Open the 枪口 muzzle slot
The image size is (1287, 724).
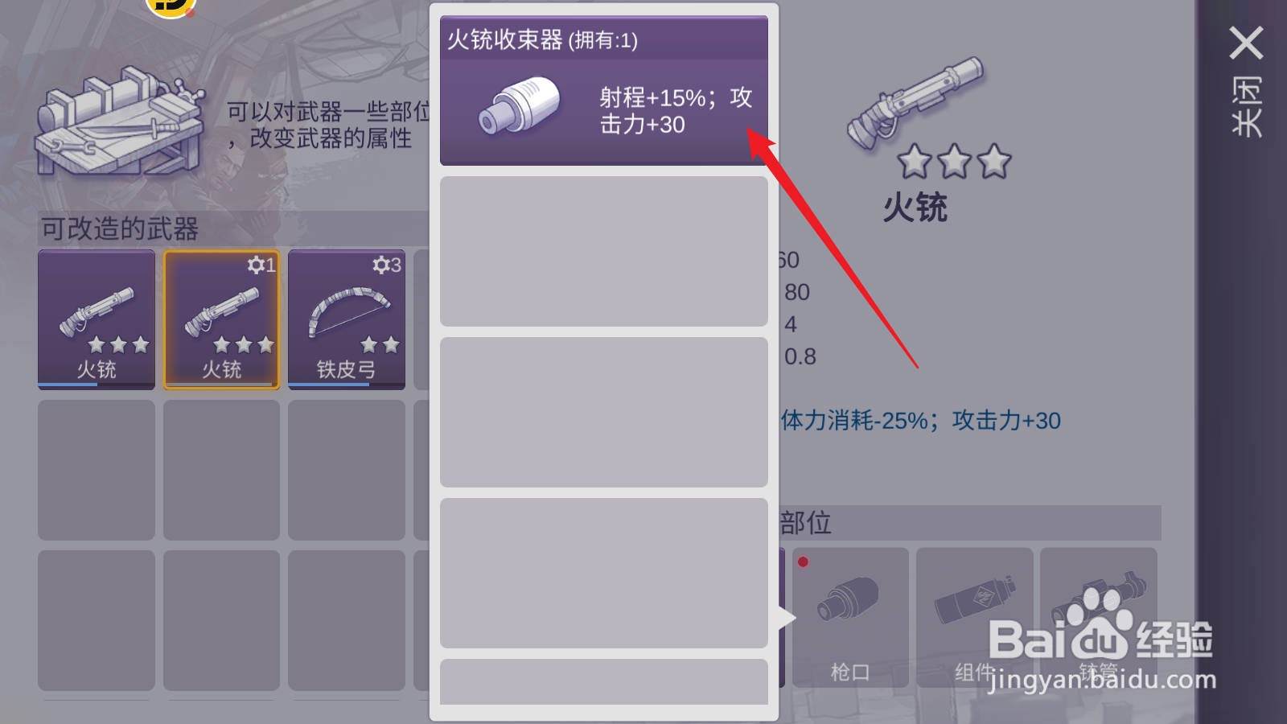(850, 617)
